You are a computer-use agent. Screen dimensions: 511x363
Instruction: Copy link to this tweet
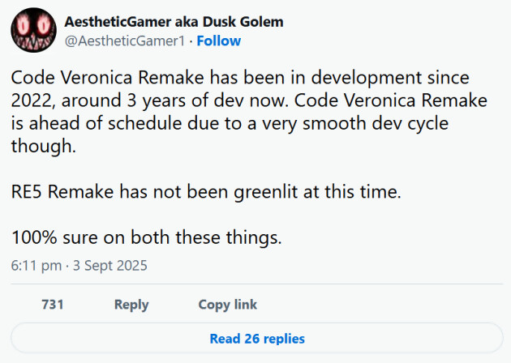[x=227, y=305]
